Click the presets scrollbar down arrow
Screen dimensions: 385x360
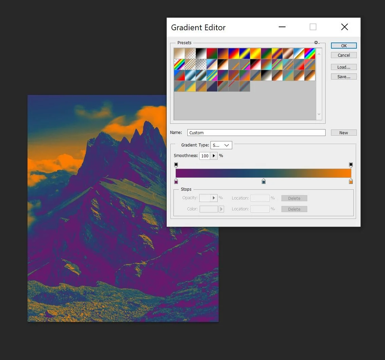[319, 114]
